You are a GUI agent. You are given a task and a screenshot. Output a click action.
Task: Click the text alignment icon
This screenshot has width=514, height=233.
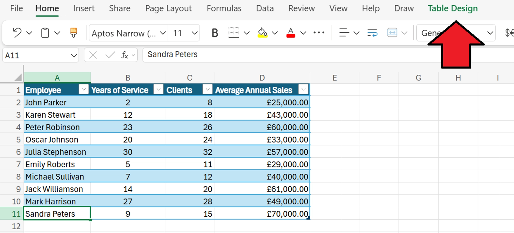[x=344, y=33]
